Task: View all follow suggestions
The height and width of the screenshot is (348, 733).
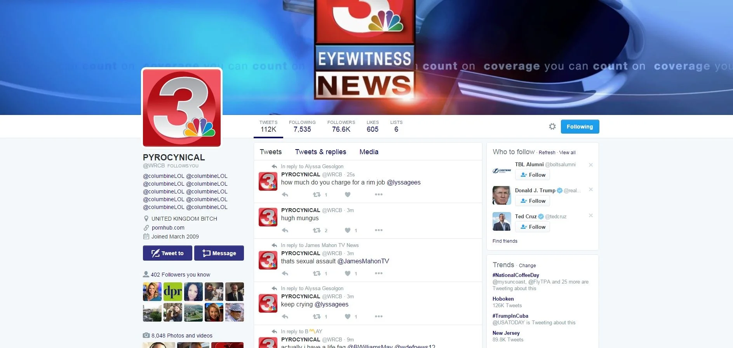Action: pyautogui.click(x=567, y=153)
